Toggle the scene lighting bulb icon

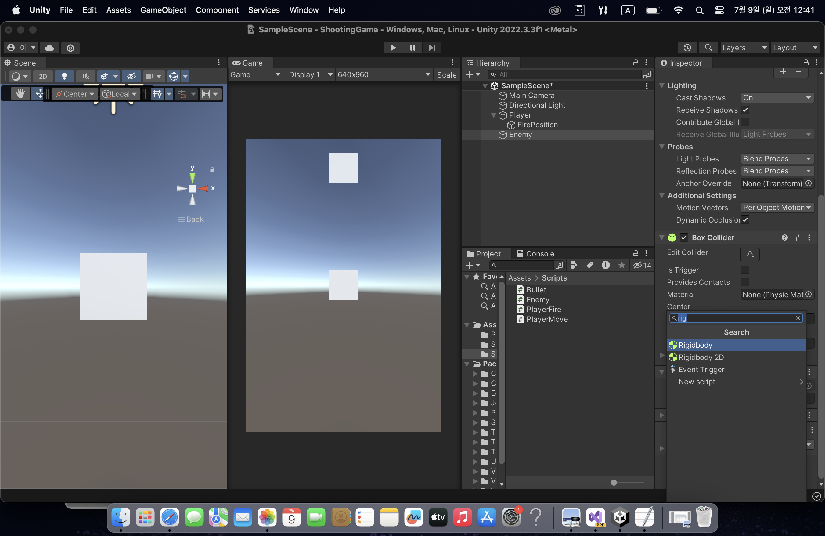point(64,76)
